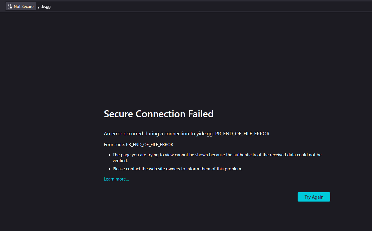Click the word "Connection" in the page heading

coord(160,114)
